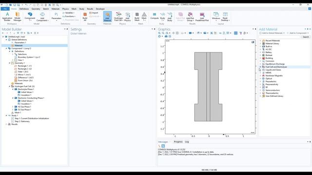Click the Study 1 ribbon button
Image resolution: width=312 pixels, height=175 pixels.
[162, 17]
